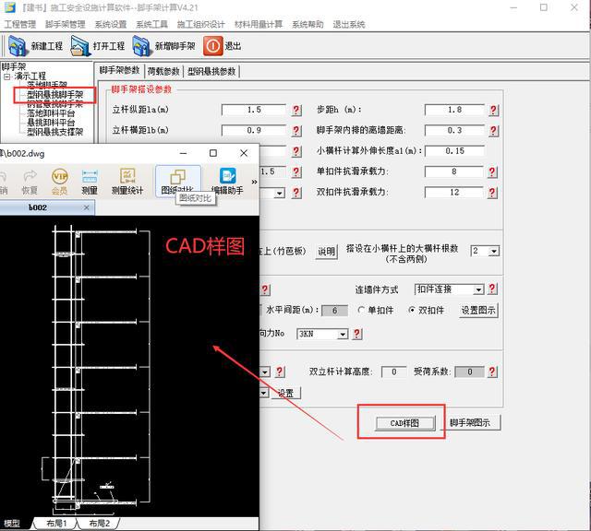The height and width of the screenshot is (531, 591).
Task: Click the 设置 button
Action: (285, 394)
